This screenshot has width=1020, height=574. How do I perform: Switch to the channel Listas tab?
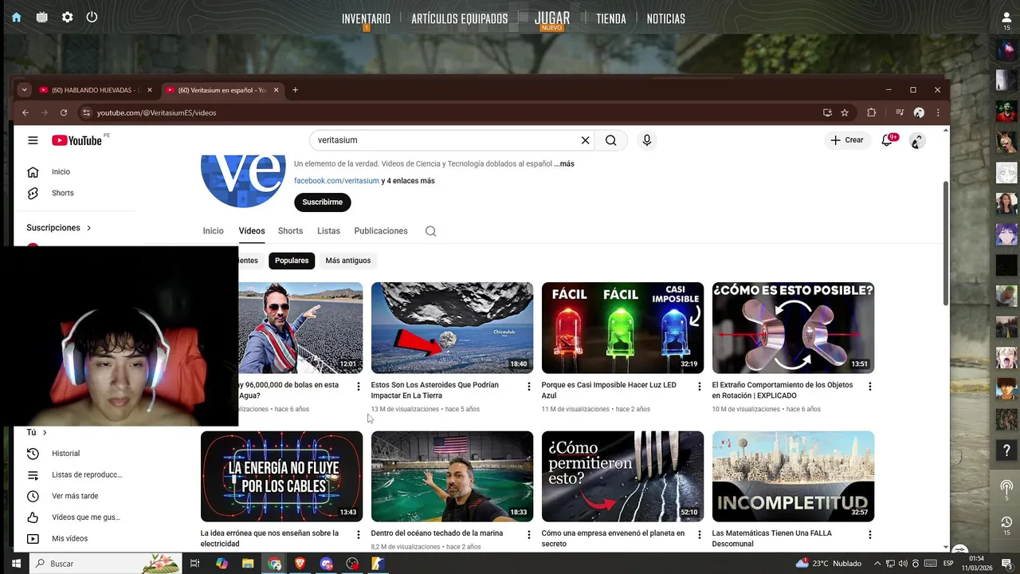(328, 231)
